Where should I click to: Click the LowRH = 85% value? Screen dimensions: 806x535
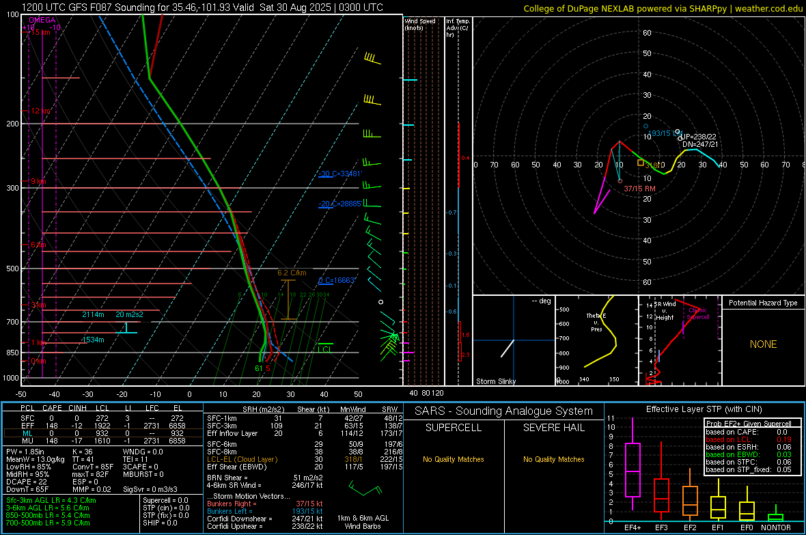tap(29, 467)
